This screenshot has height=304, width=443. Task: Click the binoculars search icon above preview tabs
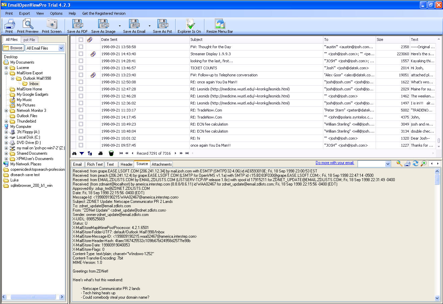tap(74, 153)
